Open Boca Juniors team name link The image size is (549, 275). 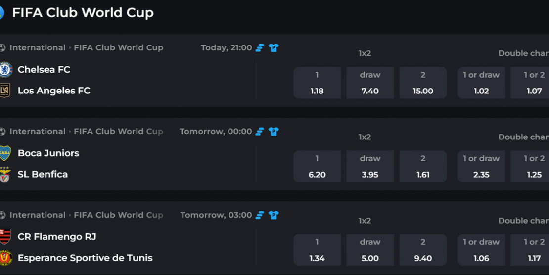tap(48, 153)
